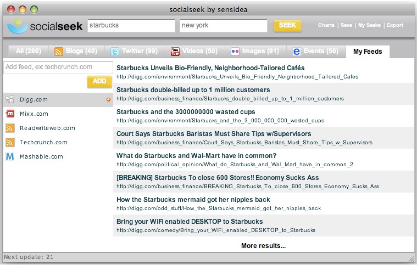Open the Blogs (40) tab
The height and width of the screenshot is (265, 417).
point(76,51)
